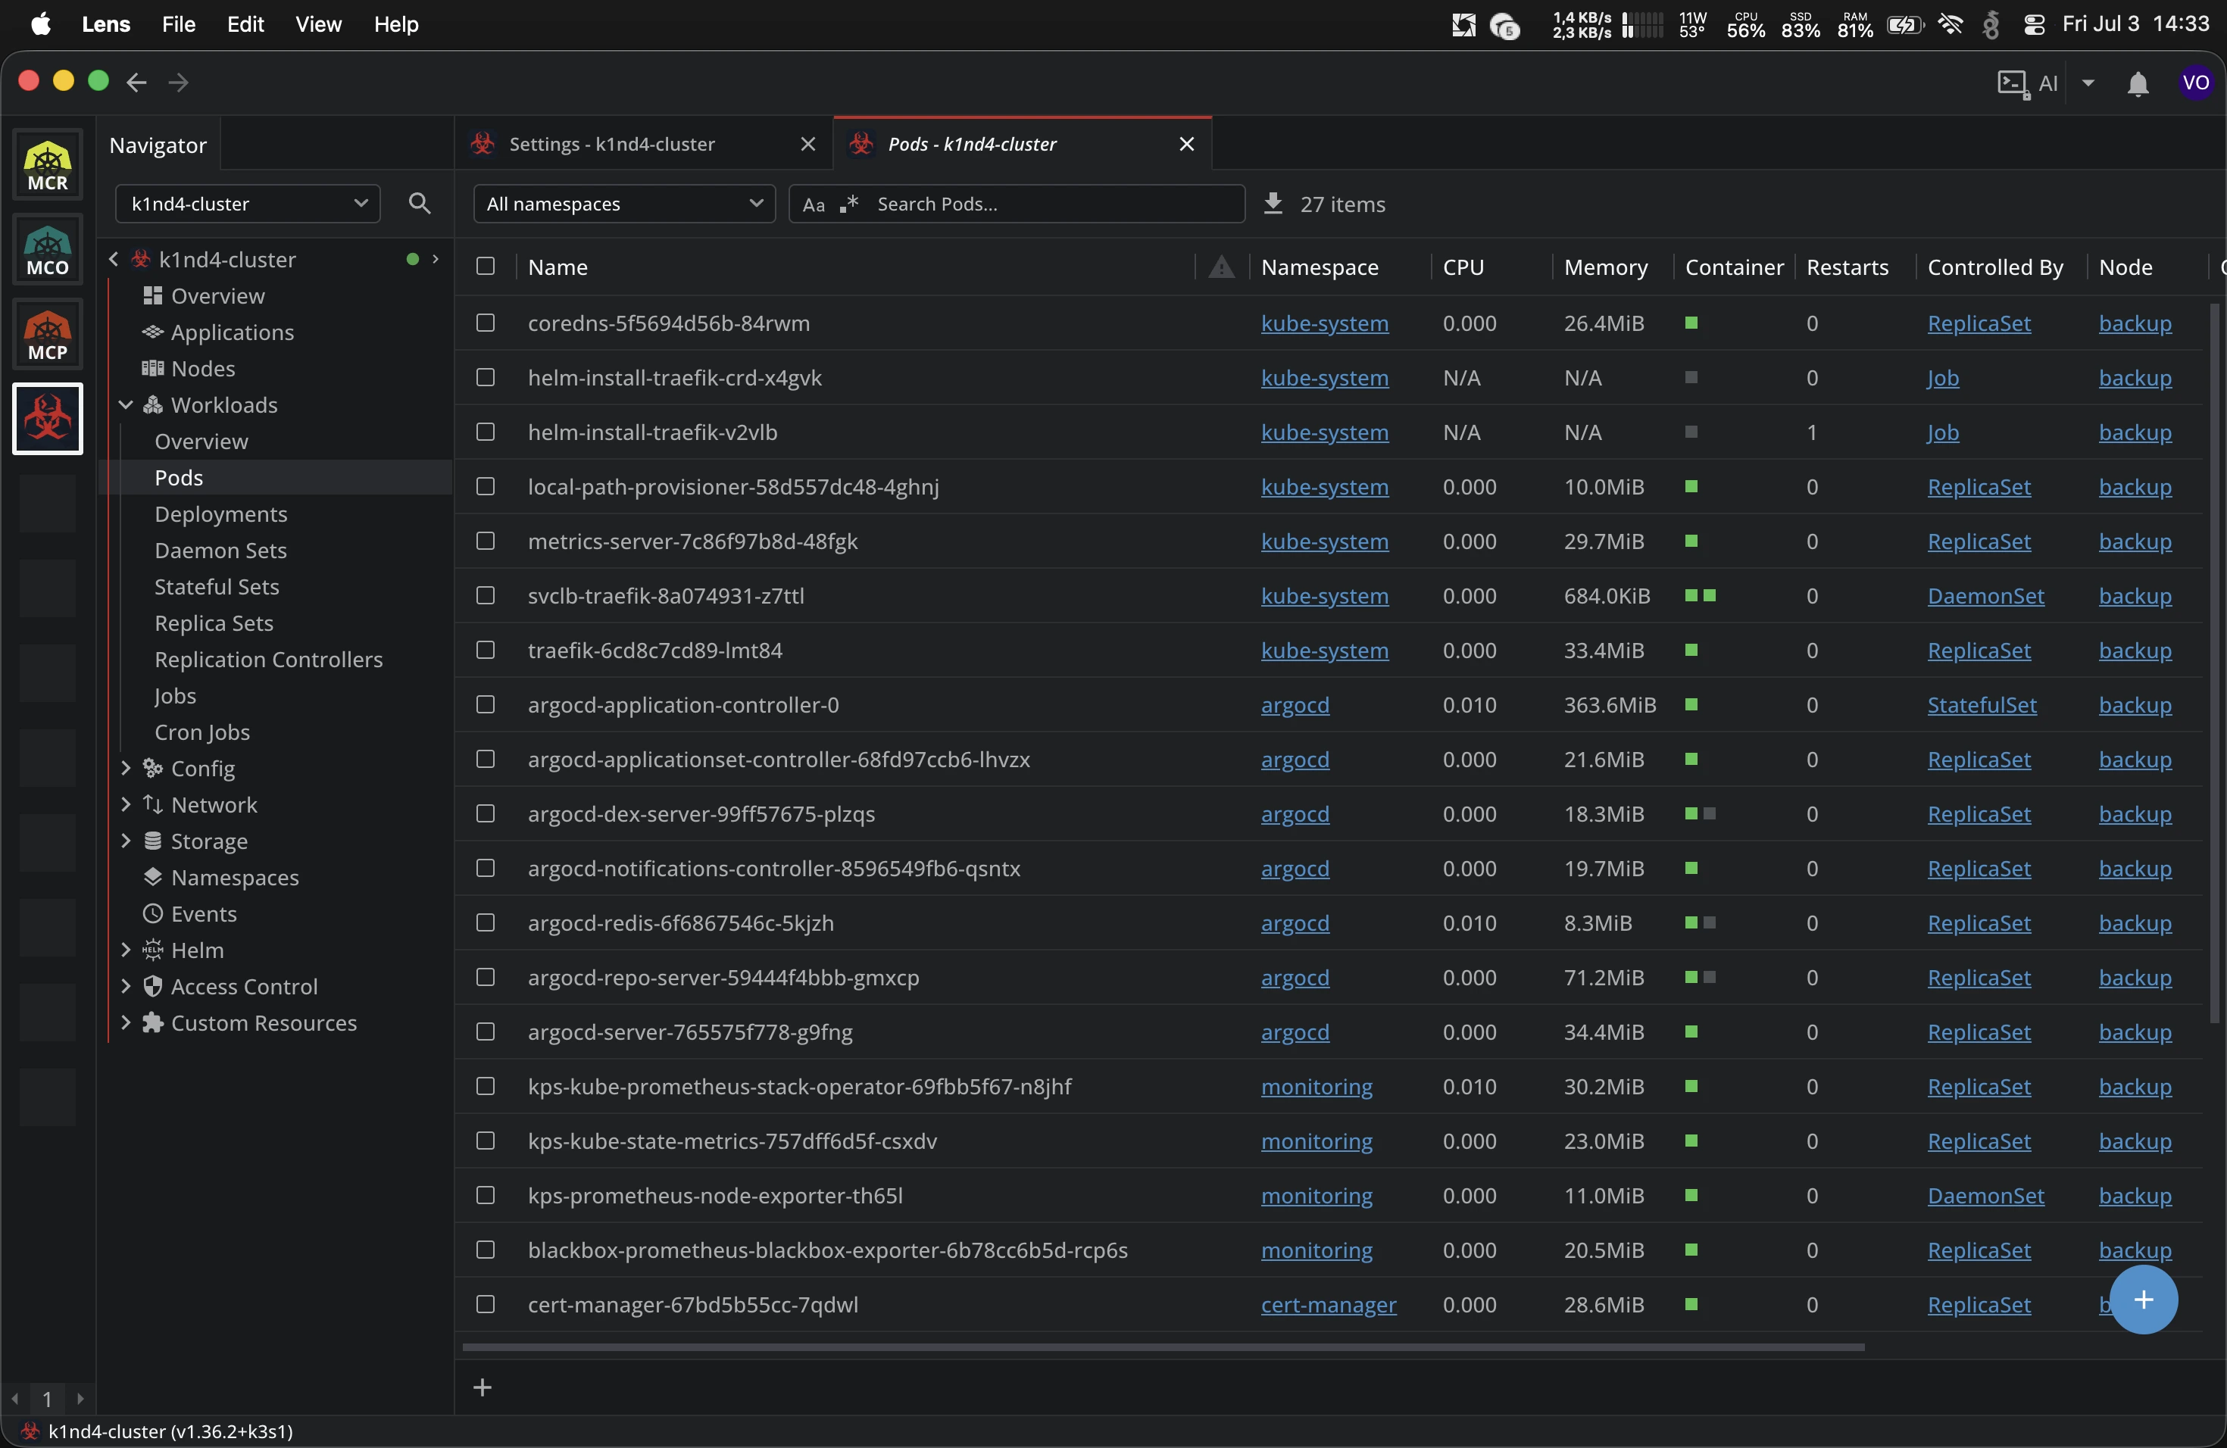
Task: Open the Apple menu
Action: 41,24
